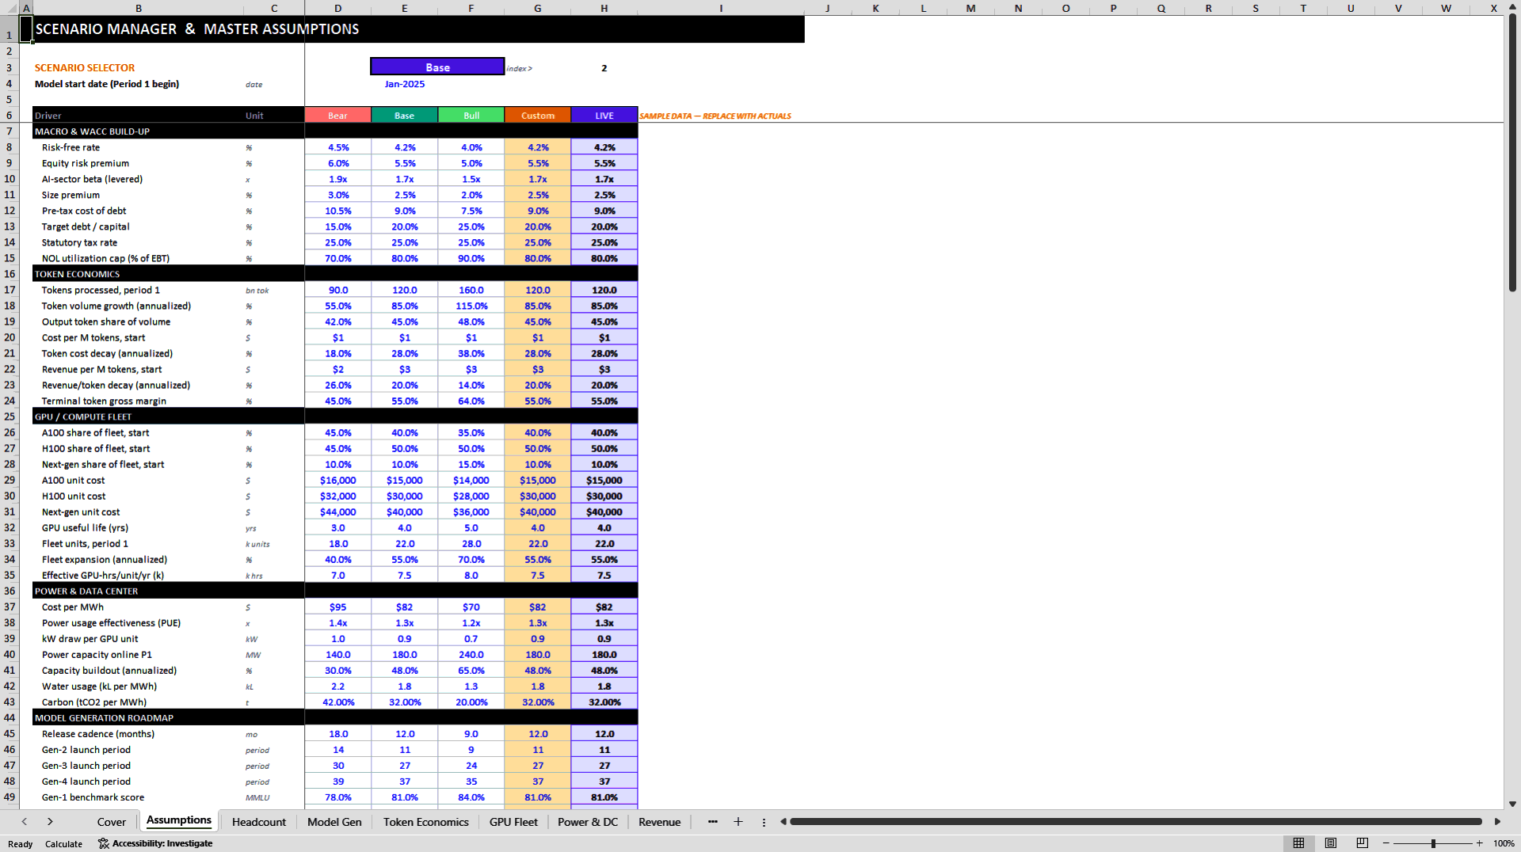Select Base value for H100 unit cost
This screenshot has width=1521, height=852.
[x=405, y=496]
